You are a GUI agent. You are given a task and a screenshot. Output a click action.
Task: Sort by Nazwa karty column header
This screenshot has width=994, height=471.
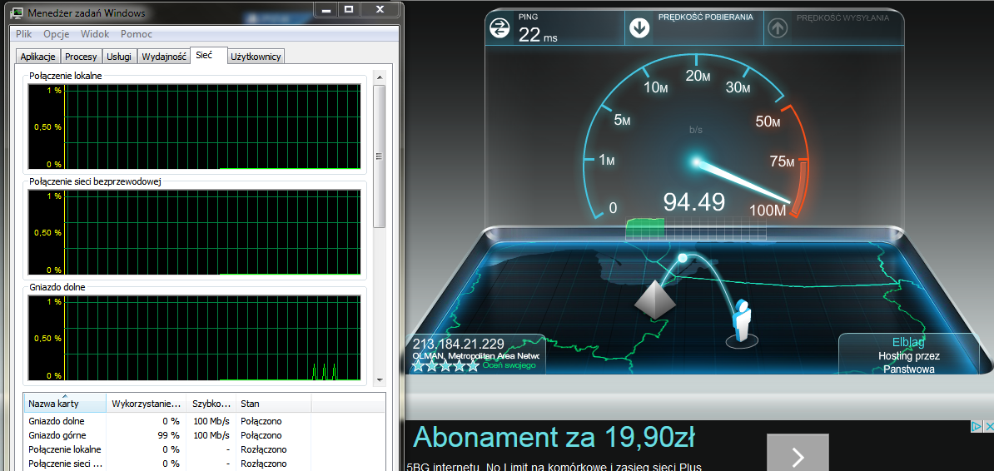point(65,403)
